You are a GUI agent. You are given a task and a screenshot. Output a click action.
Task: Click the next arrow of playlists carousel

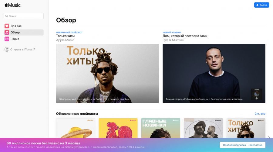click(x=269, y=137)
